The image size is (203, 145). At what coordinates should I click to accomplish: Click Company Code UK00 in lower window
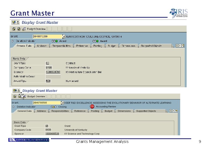click(x=48, y=130)
